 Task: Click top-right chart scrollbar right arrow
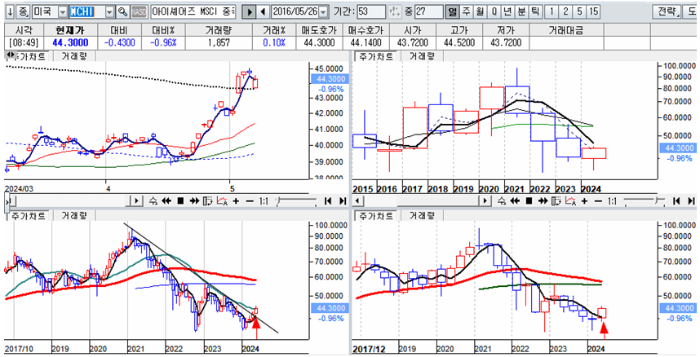pos(485,201)
